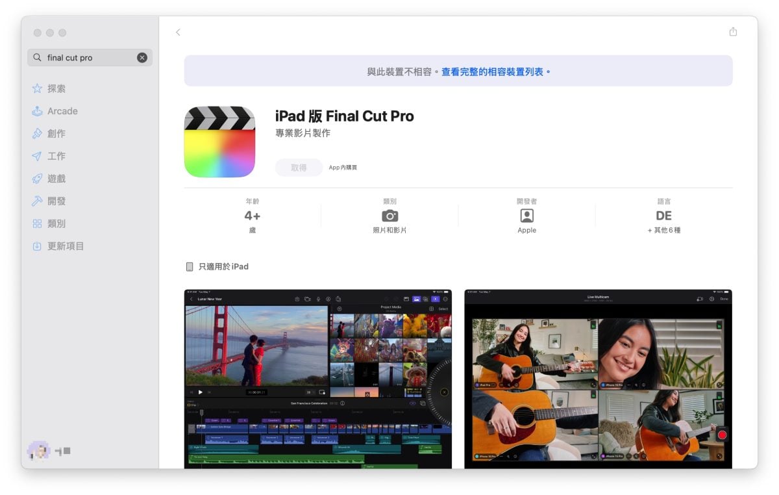Click the star icon beside 探索
The height and width of the screenshot is (495, 779).
37,88
